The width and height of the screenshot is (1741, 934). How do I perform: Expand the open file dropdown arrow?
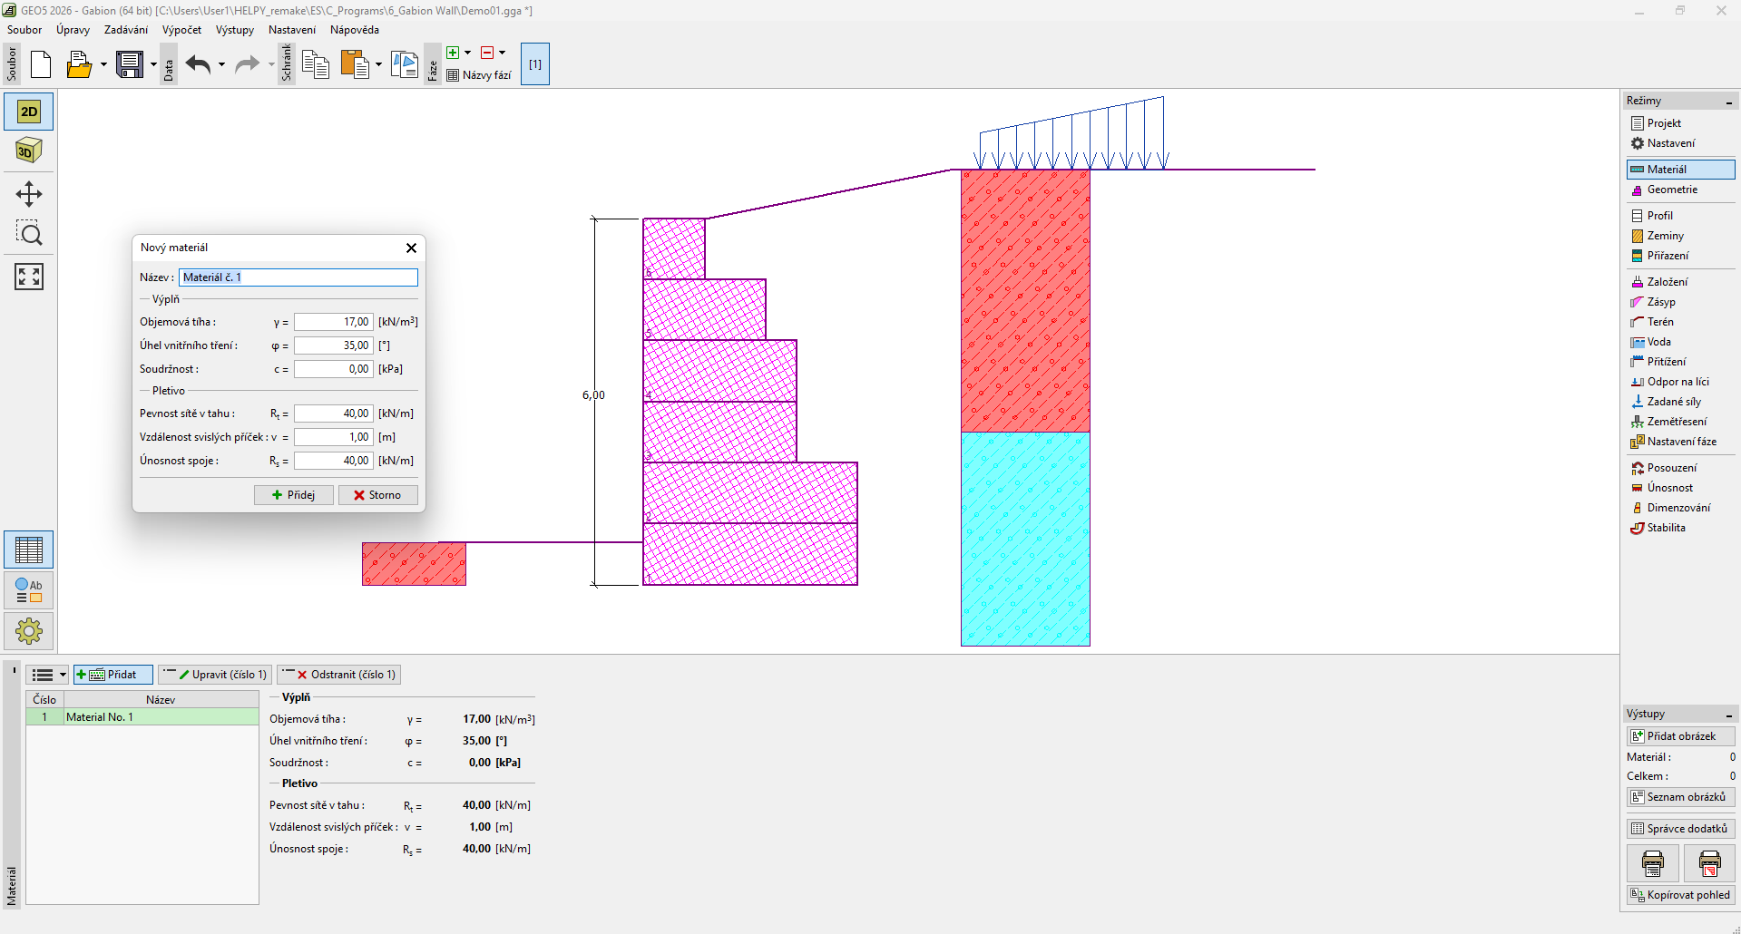coord(103,64)
